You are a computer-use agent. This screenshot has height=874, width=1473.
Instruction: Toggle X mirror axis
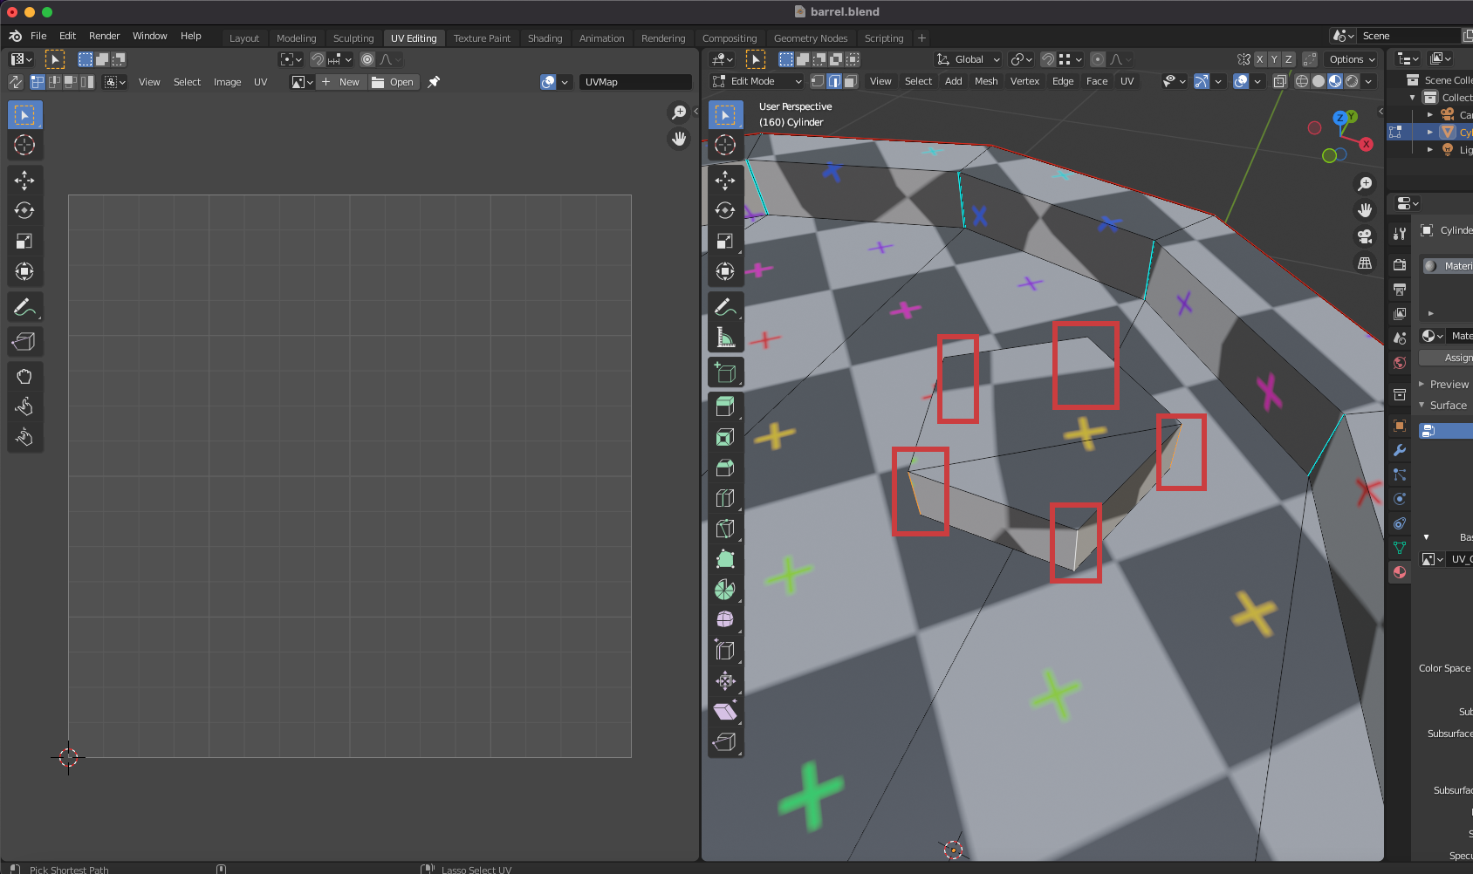pyautogui.click(x=1260, y=59)
